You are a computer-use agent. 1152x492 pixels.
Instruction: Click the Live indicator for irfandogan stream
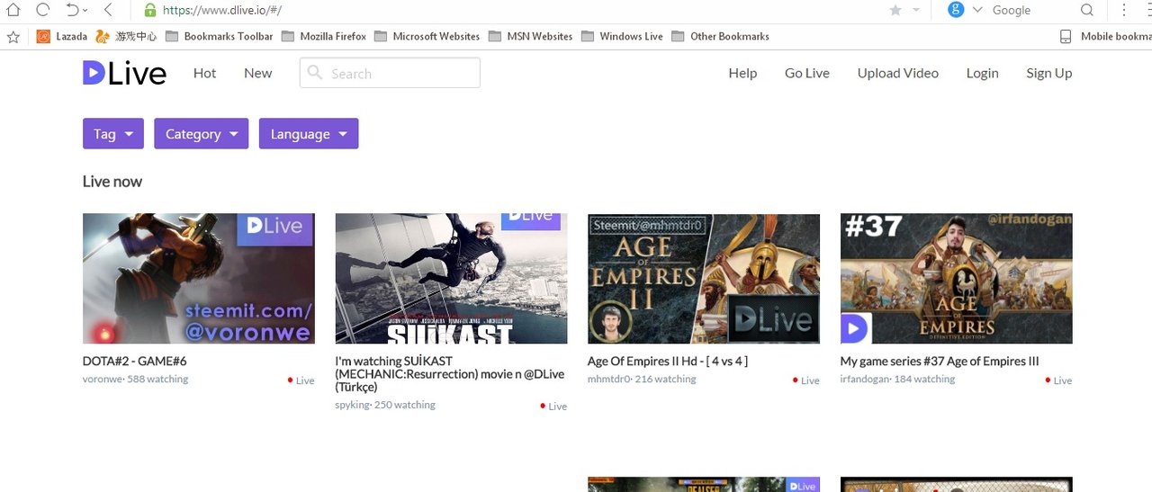point(1058,380)
